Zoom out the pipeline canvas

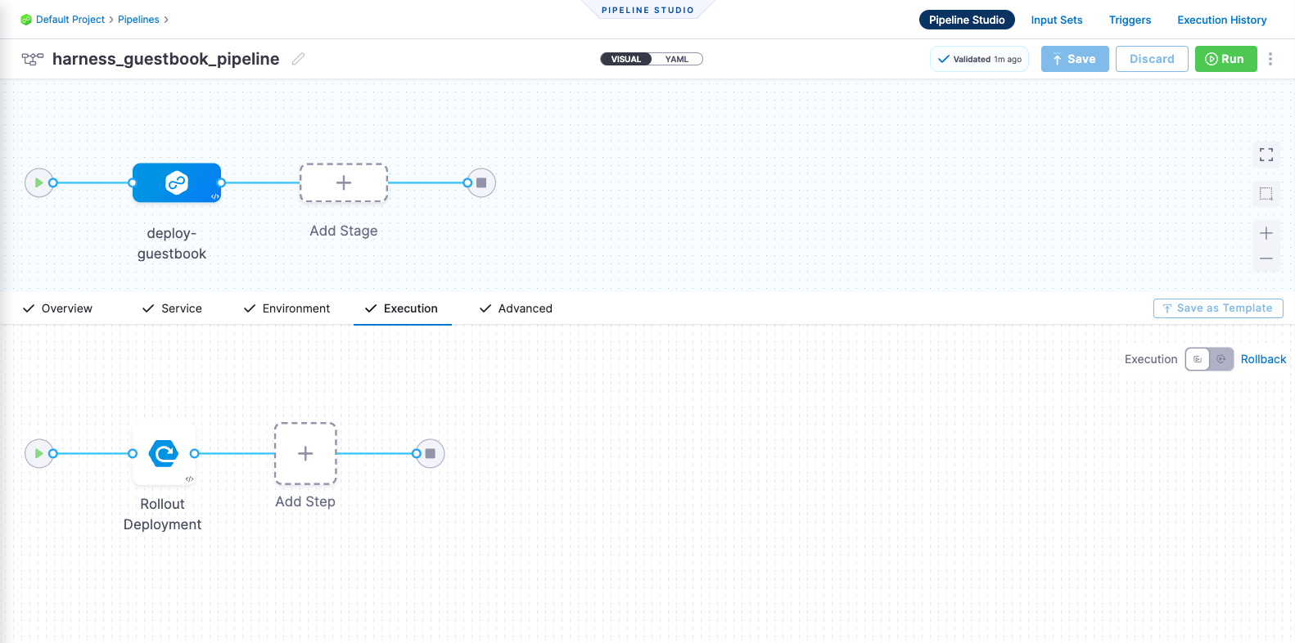(x=1266, y=259)
